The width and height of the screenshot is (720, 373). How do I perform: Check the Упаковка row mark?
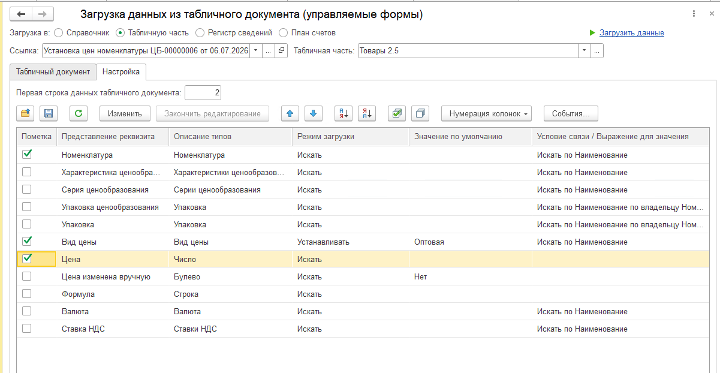[x=27, y=224]
